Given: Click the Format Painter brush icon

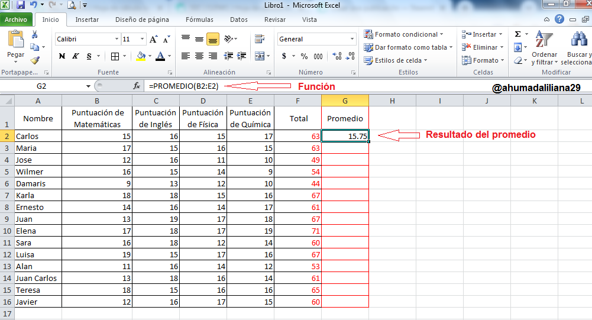Looking at the screenshot, I should click(35, 60).
